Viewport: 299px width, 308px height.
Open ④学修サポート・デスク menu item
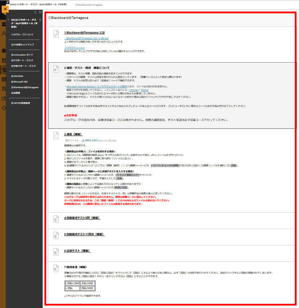(x=23, y=66)
